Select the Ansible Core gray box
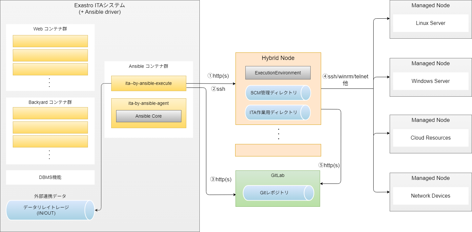The height and width of the screenshot is (232, 472). (149, 116)
